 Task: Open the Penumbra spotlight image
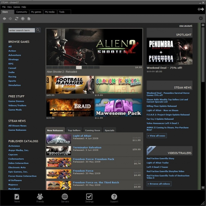coord(169,51)
